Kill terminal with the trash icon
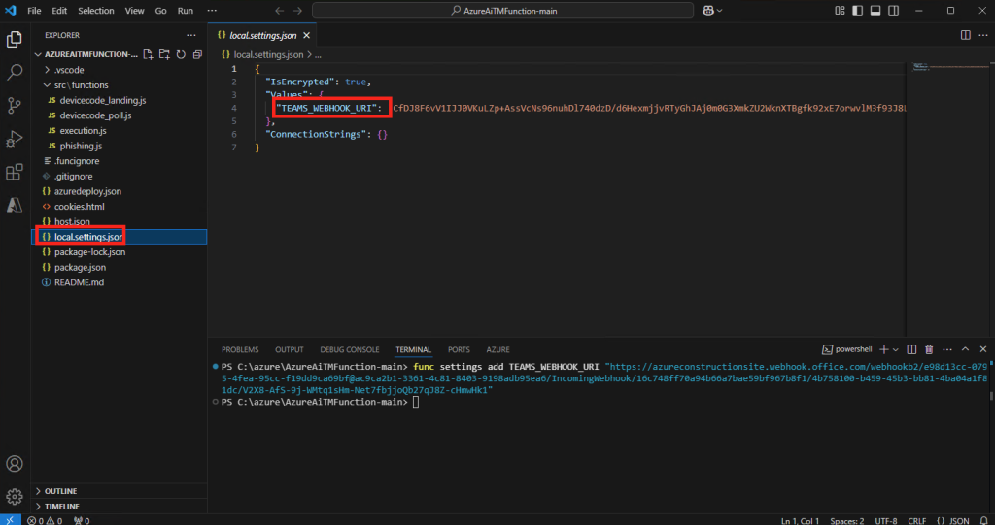Viewport: 995px width, 525px height. (929, 349)
